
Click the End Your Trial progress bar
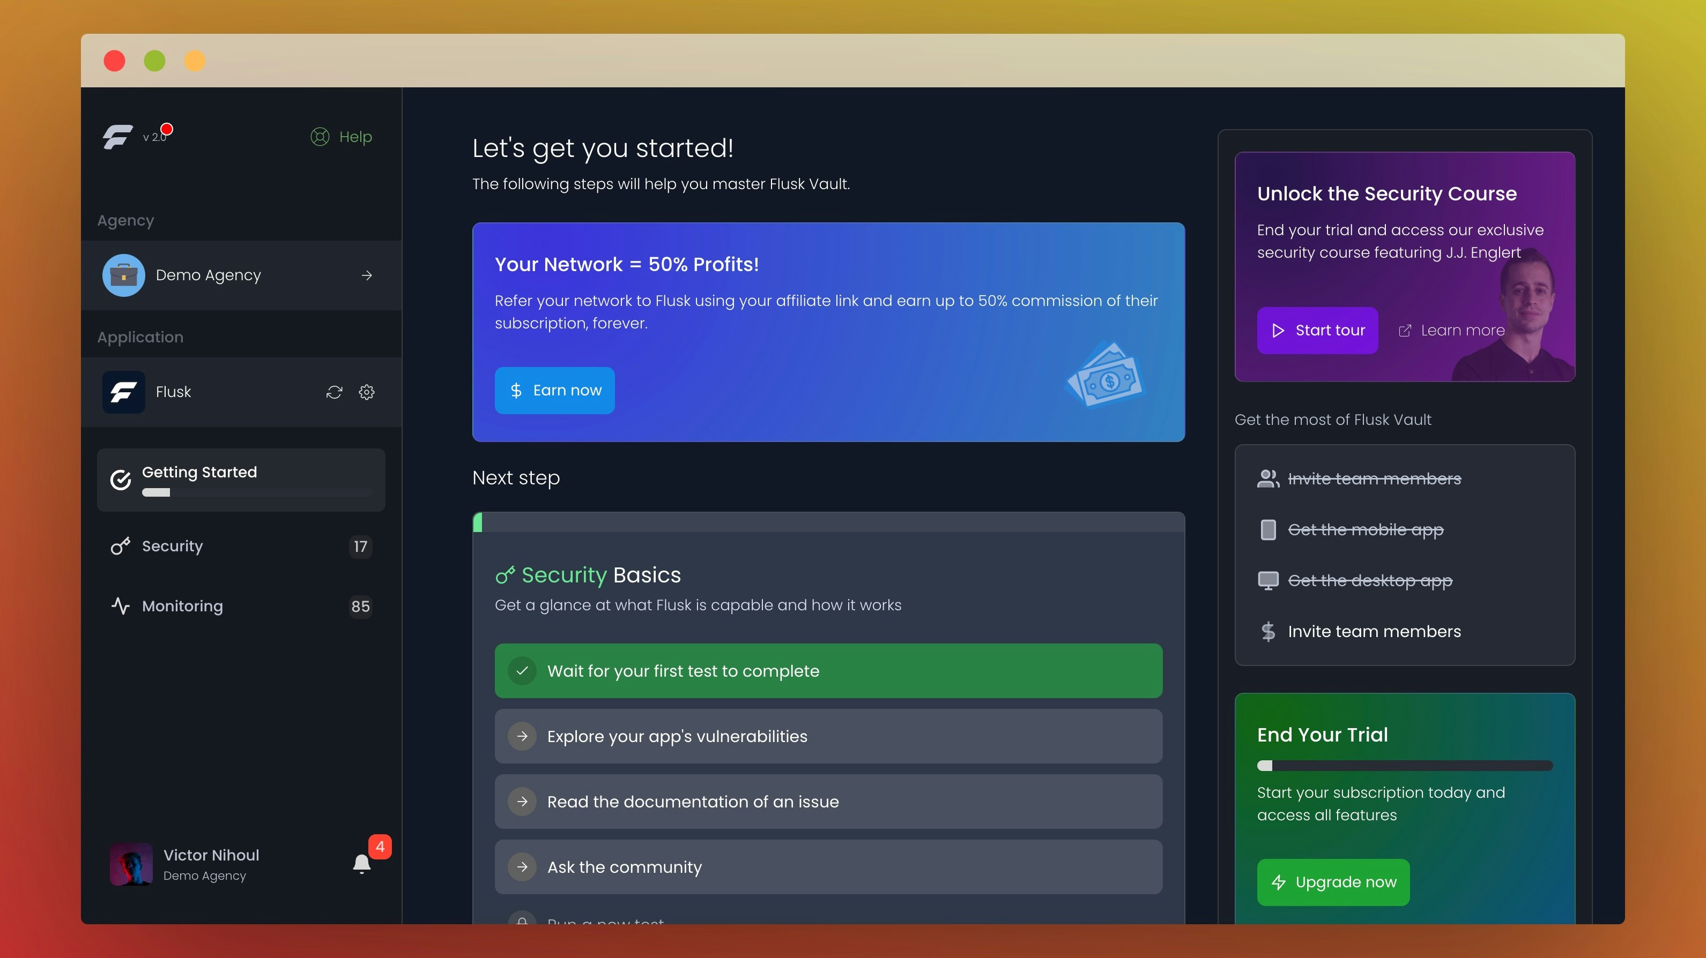pos(1405,766)
